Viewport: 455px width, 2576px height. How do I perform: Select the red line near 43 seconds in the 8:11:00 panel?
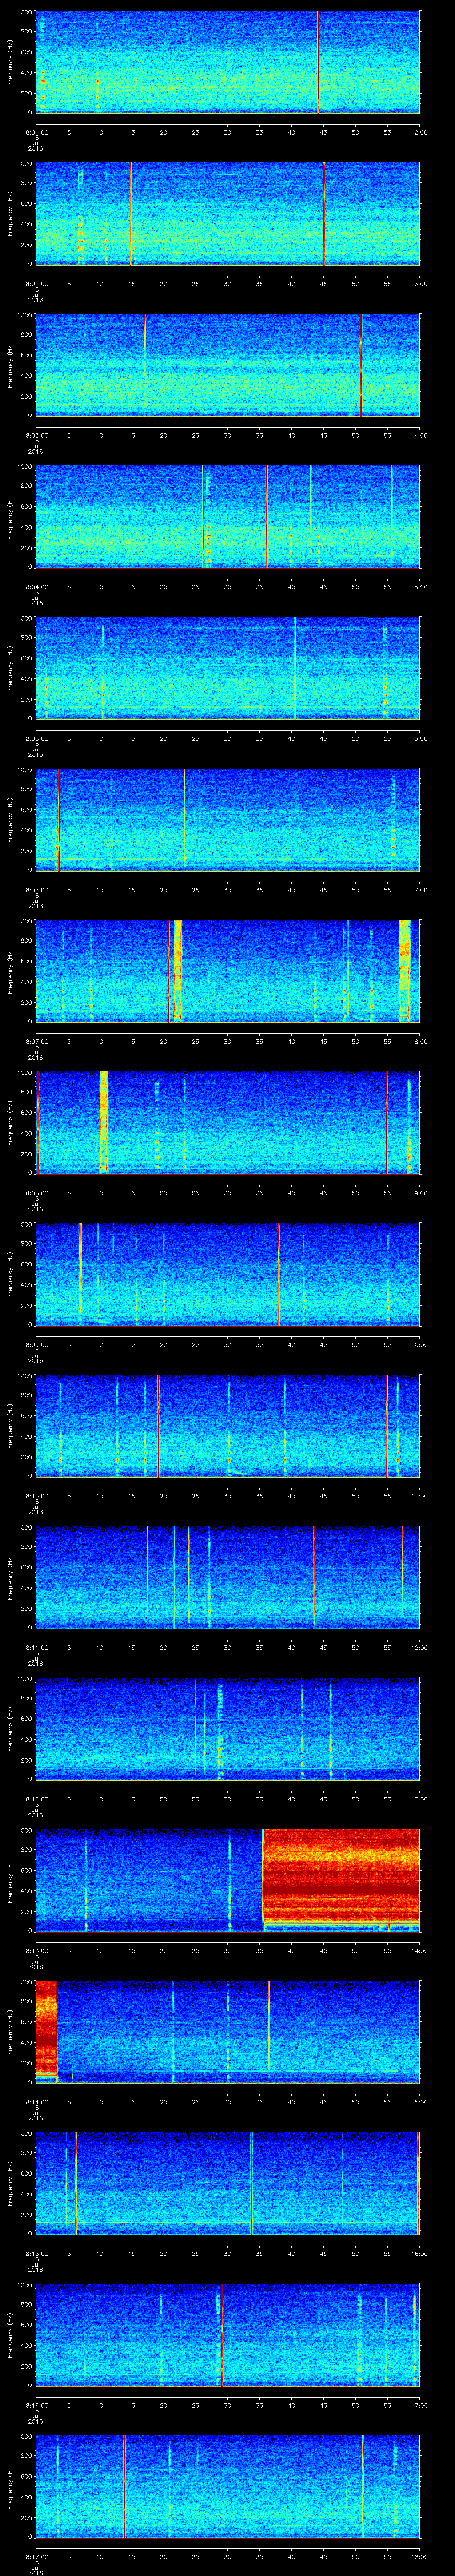314,1577
